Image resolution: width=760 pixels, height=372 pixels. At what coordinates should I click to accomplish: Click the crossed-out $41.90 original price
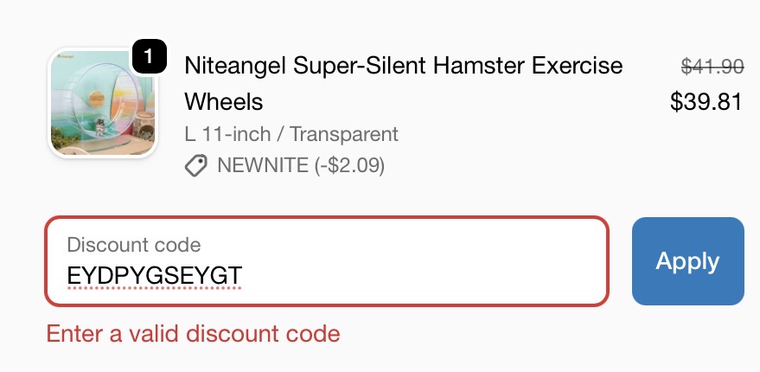712,67
